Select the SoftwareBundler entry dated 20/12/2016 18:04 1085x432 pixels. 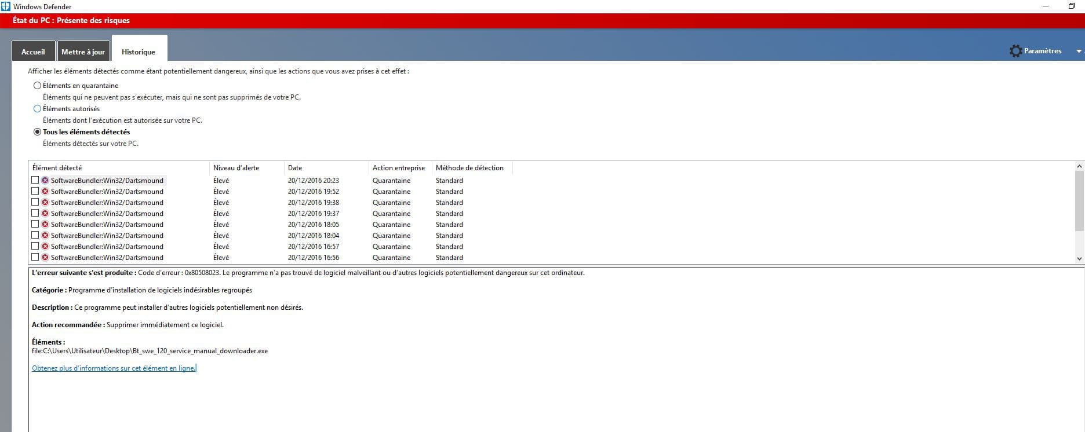[107, 236]
